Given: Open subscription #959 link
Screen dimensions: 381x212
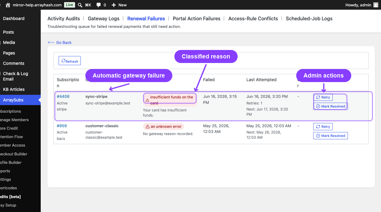Looking at the screenshot, I should coord(62,126).
